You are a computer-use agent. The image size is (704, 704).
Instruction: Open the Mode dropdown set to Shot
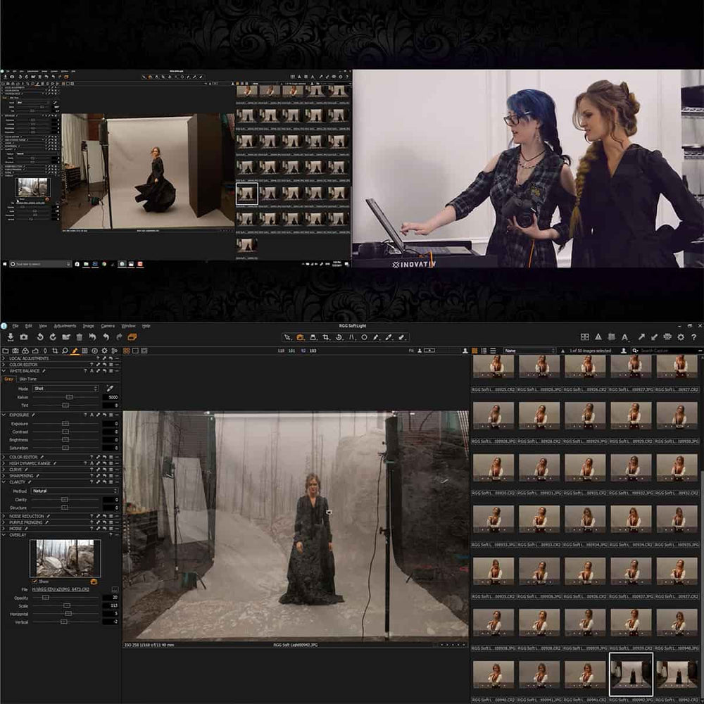[x=65, y=388]
